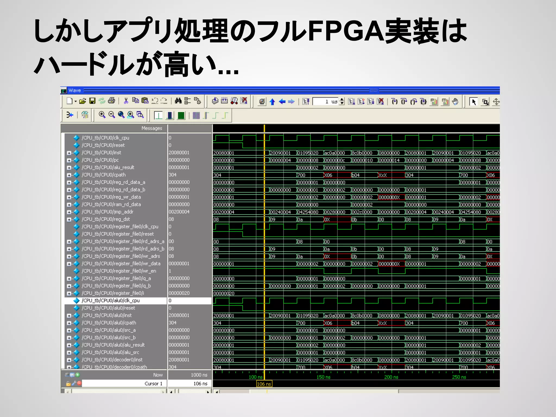Click the hand stop icon

(x=455, y=102)
